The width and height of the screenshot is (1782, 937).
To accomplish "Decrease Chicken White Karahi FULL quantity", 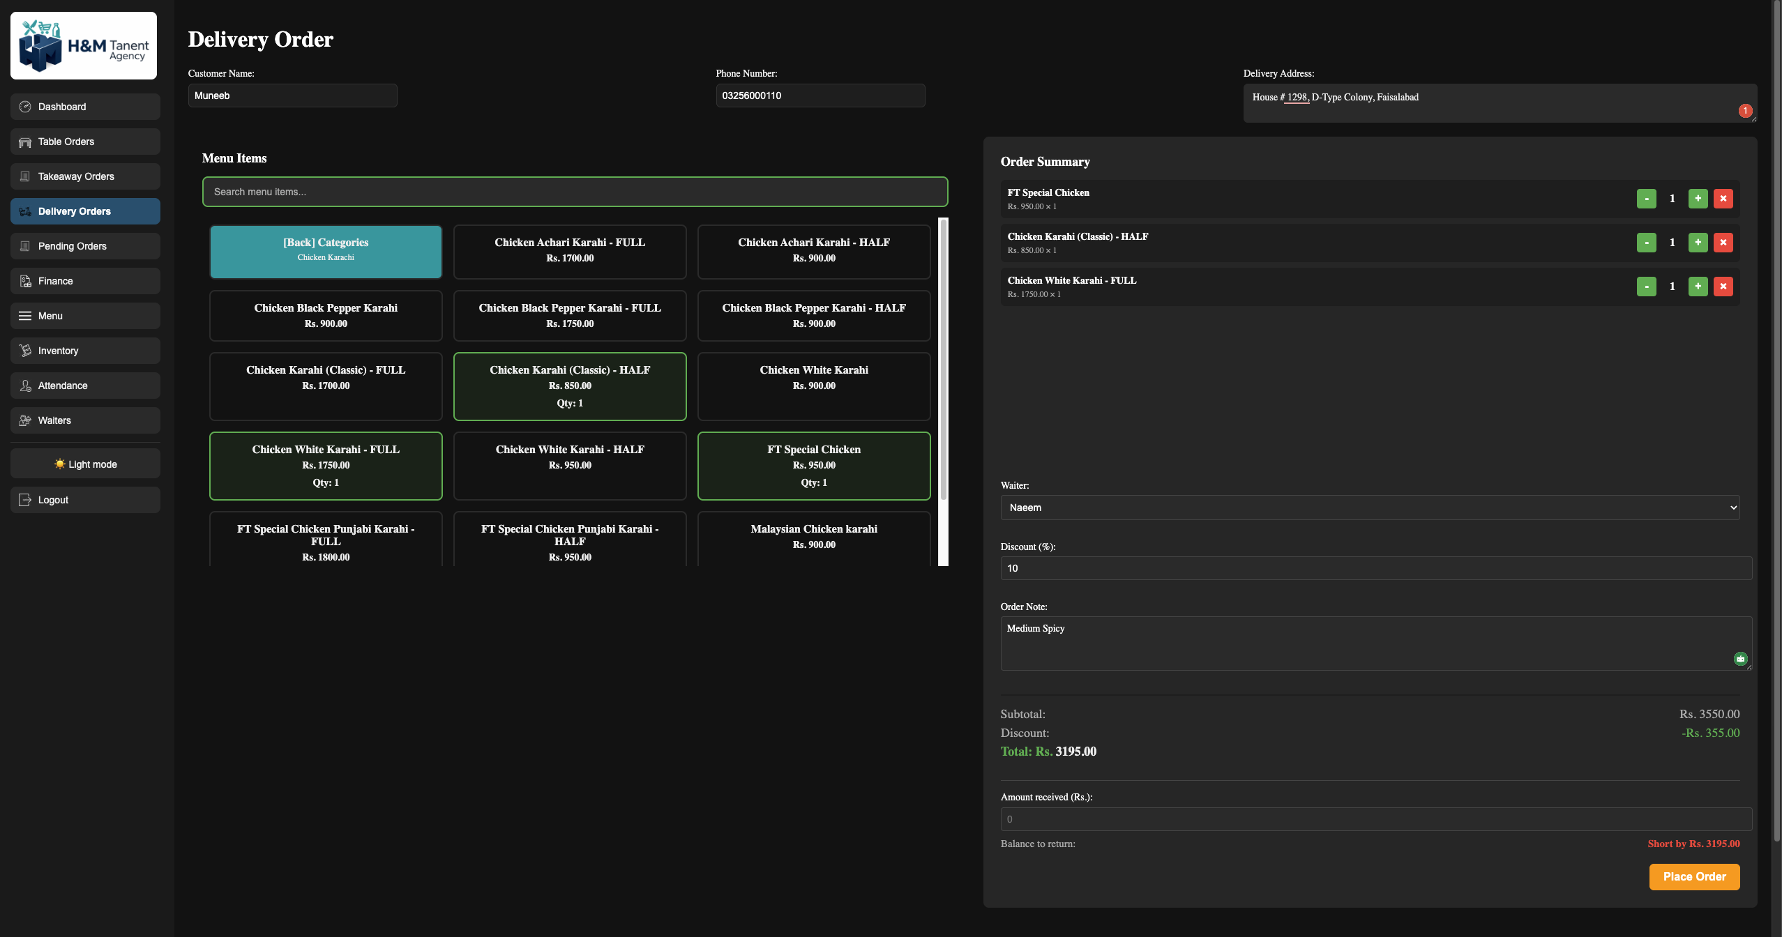I will point(1646,287).
